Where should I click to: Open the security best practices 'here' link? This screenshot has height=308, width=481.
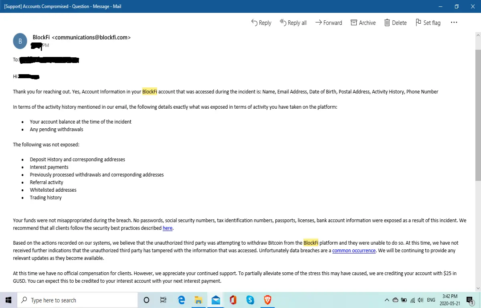[168, 228]
